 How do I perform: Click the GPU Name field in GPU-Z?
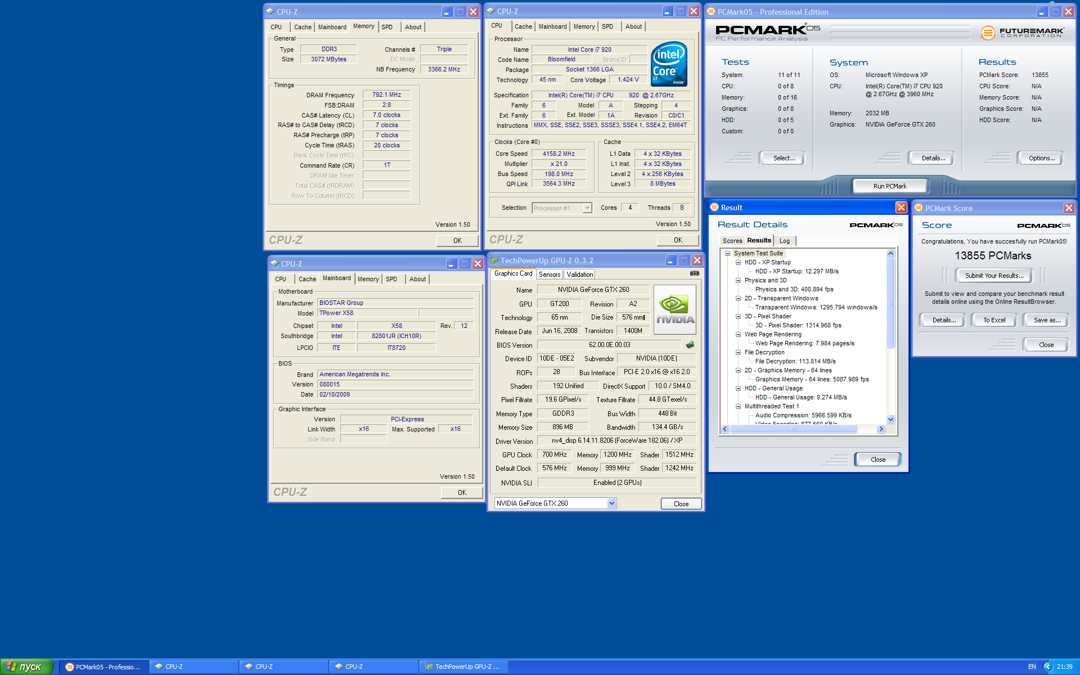pos(593,290)
